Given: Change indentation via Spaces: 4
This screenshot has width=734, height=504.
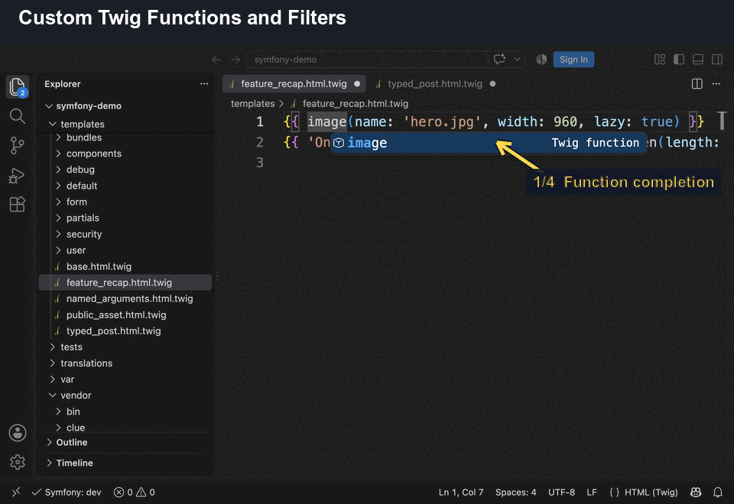Looking at the screenshot, I should tap(515, 492).
